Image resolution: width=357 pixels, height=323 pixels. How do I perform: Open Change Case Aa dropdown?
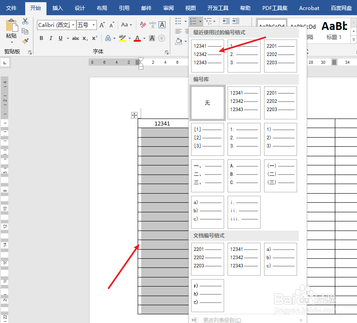point(126,25)
